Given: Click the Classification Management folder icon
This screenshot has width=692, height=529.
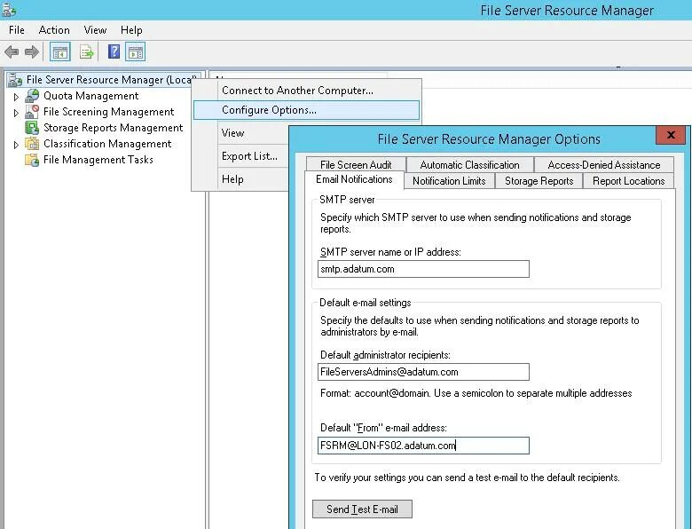Looking at the screenshot, I should (32, 144).
